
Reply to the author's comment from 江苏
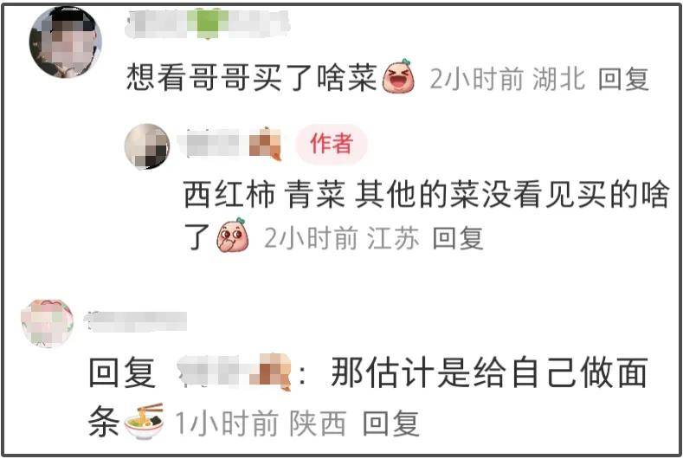[458, 238]
